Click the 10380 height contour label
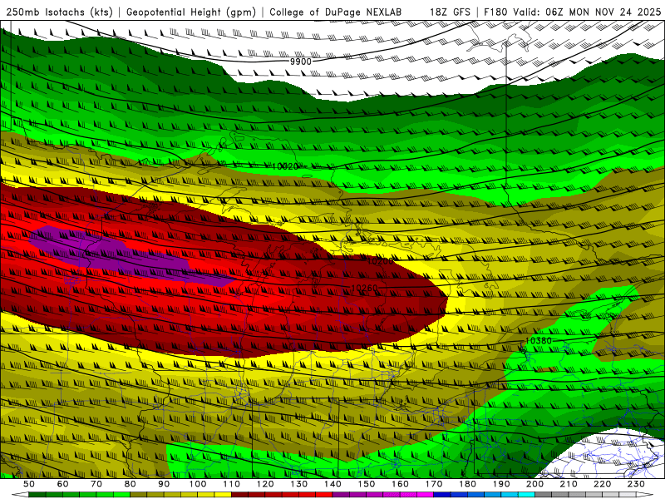This screenshot has height=499, width=665. point(539,341)
